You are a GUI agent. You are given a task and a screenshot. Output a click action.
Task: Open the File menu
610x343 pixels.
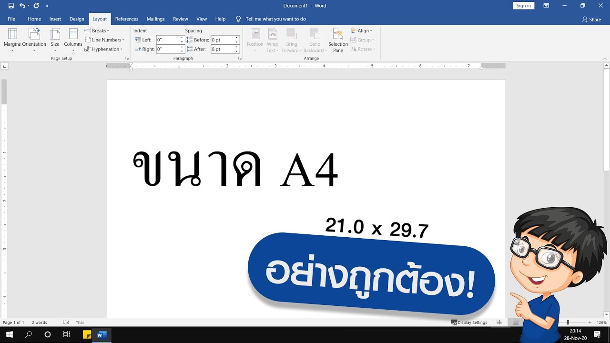11,19
